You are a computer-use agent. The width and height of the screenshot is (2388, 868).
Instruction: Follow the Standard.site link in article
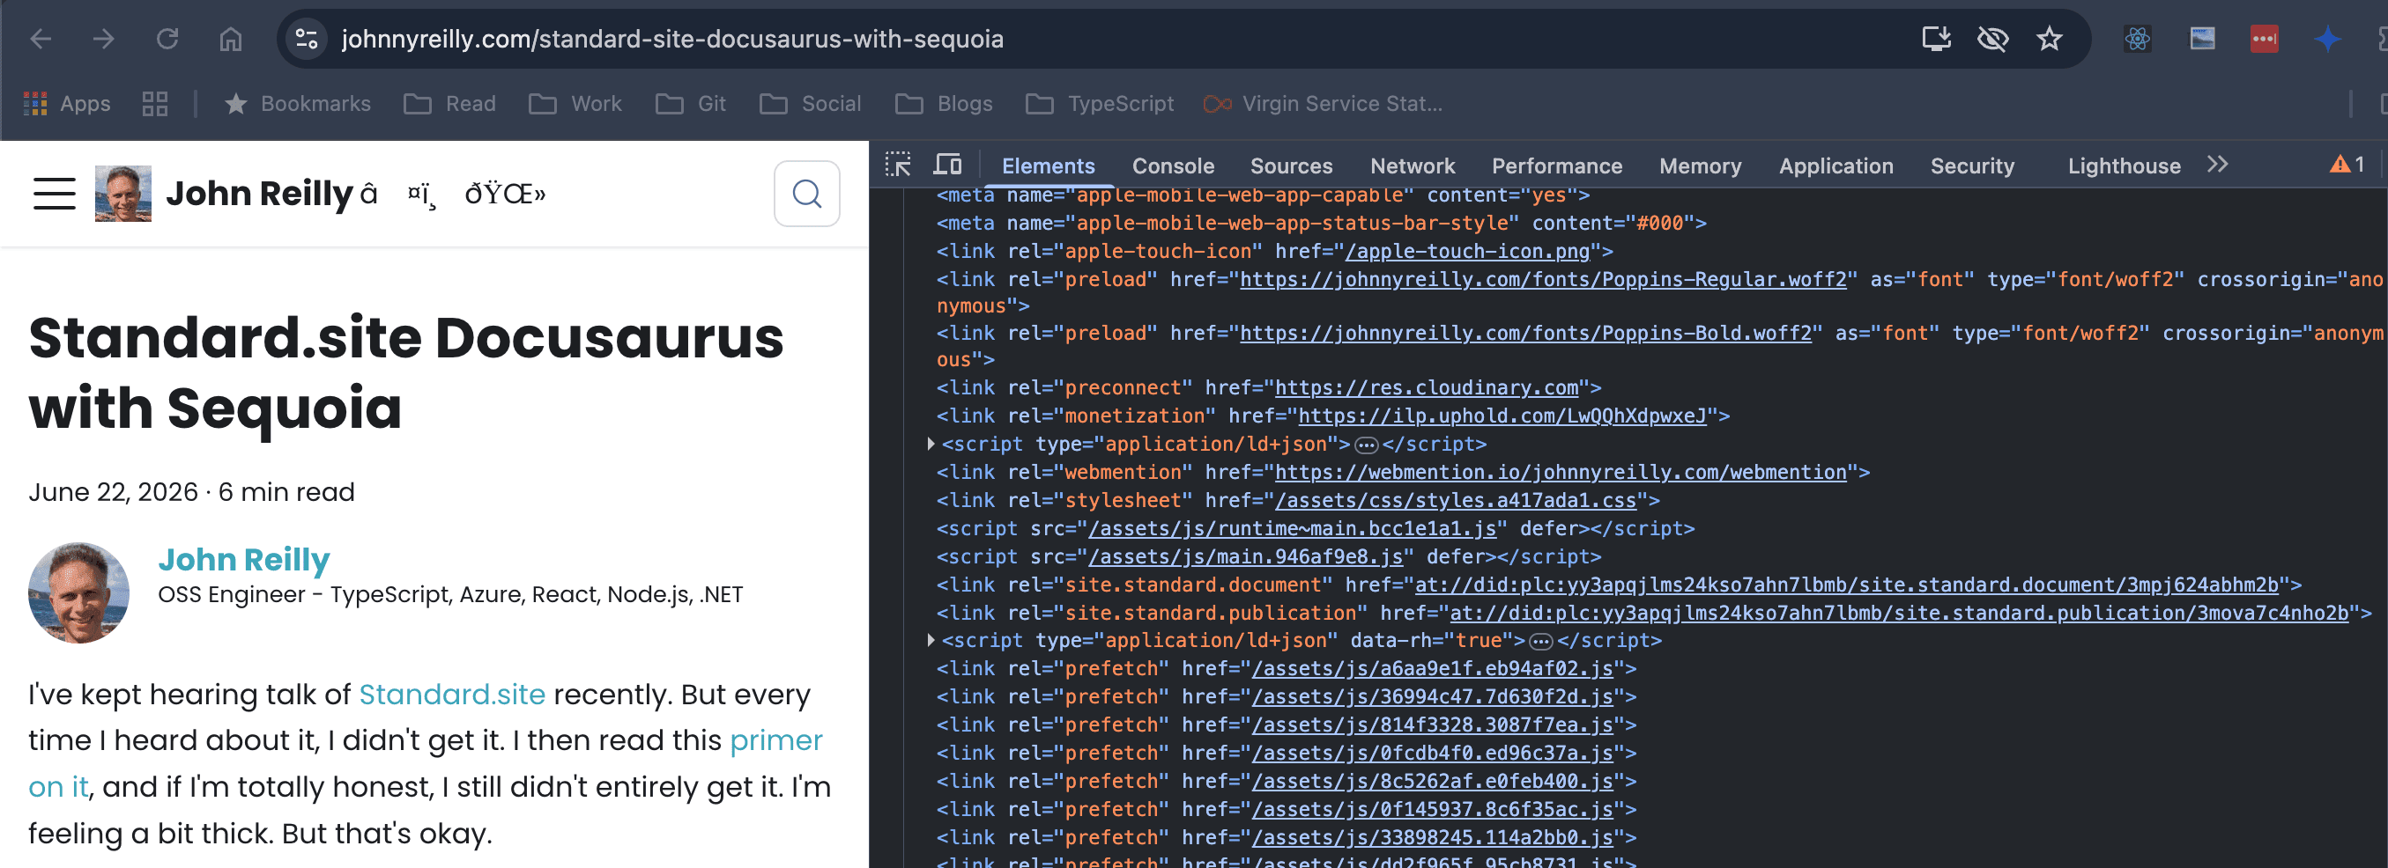[x=452, y=694]
